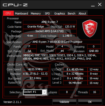Click the Max TDP 120.0 W field
105x106 pixels.
[70, 26]
